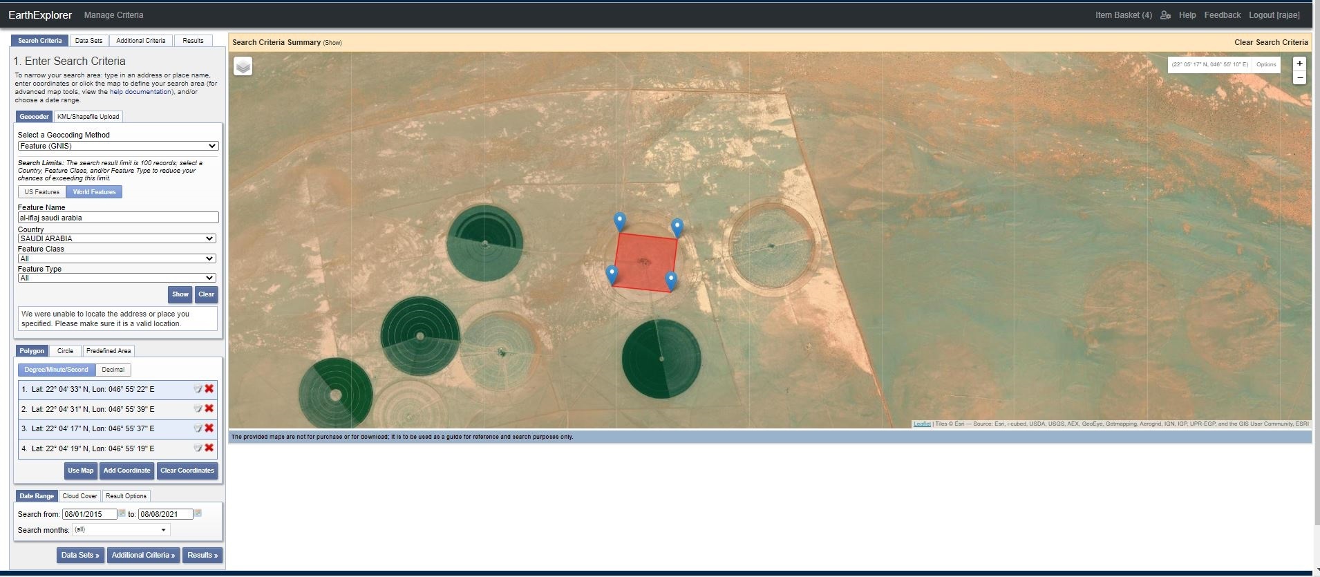The image size is (1320, 577).
Task: Switch to the Cloud Cover tab
Action: (x=79, y=496)
